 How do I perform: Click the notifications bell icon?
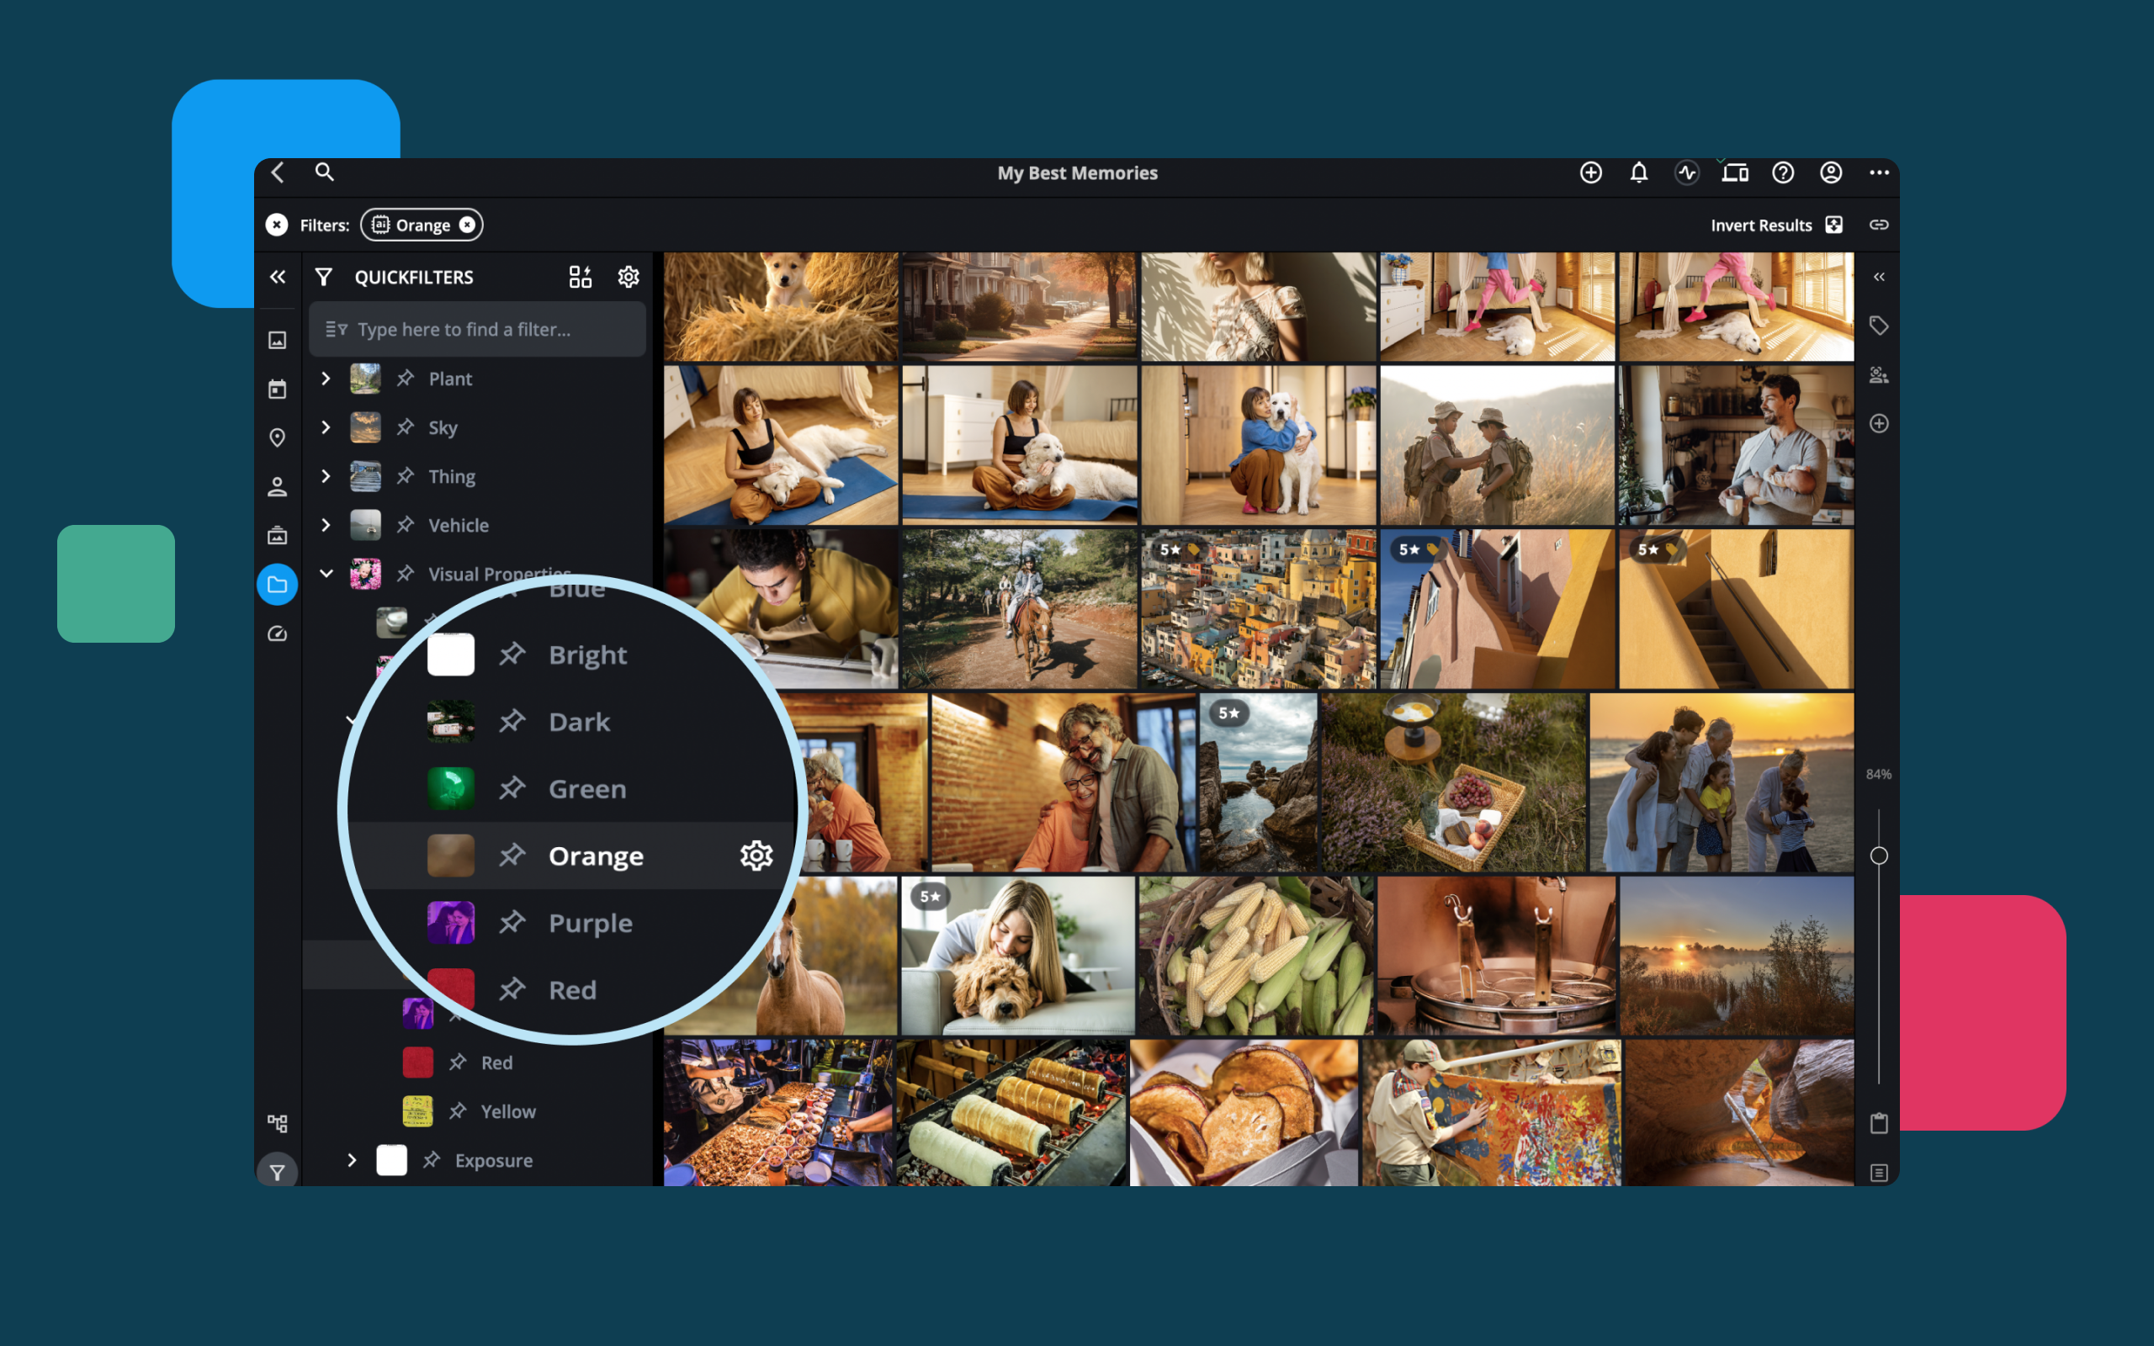[x=1639, y=173]
